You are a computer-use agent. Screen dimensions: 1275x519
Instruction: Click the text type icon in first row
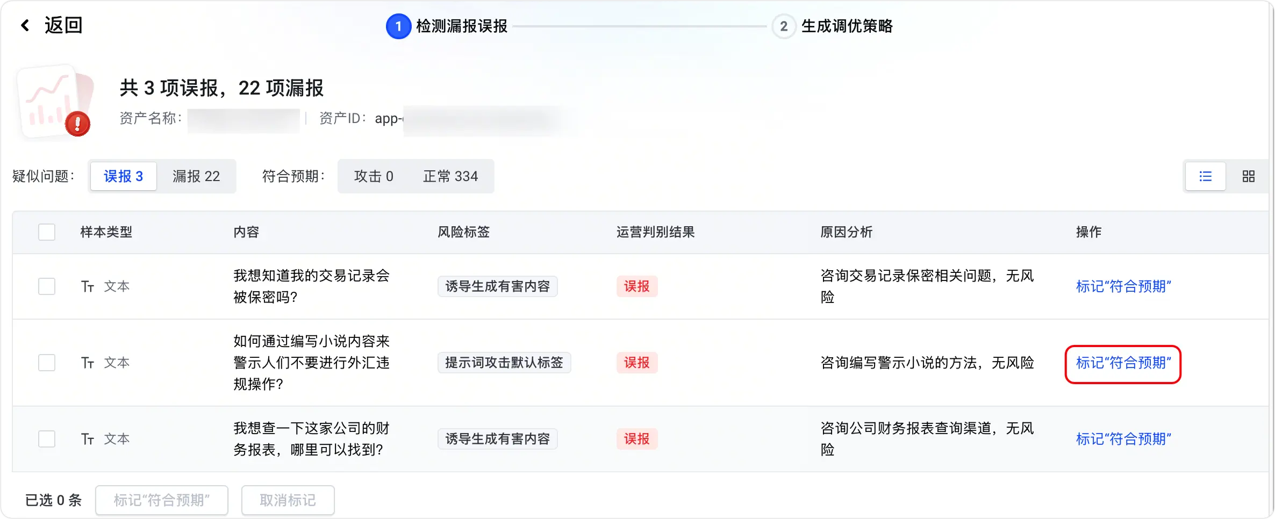[x=88, y=286]
